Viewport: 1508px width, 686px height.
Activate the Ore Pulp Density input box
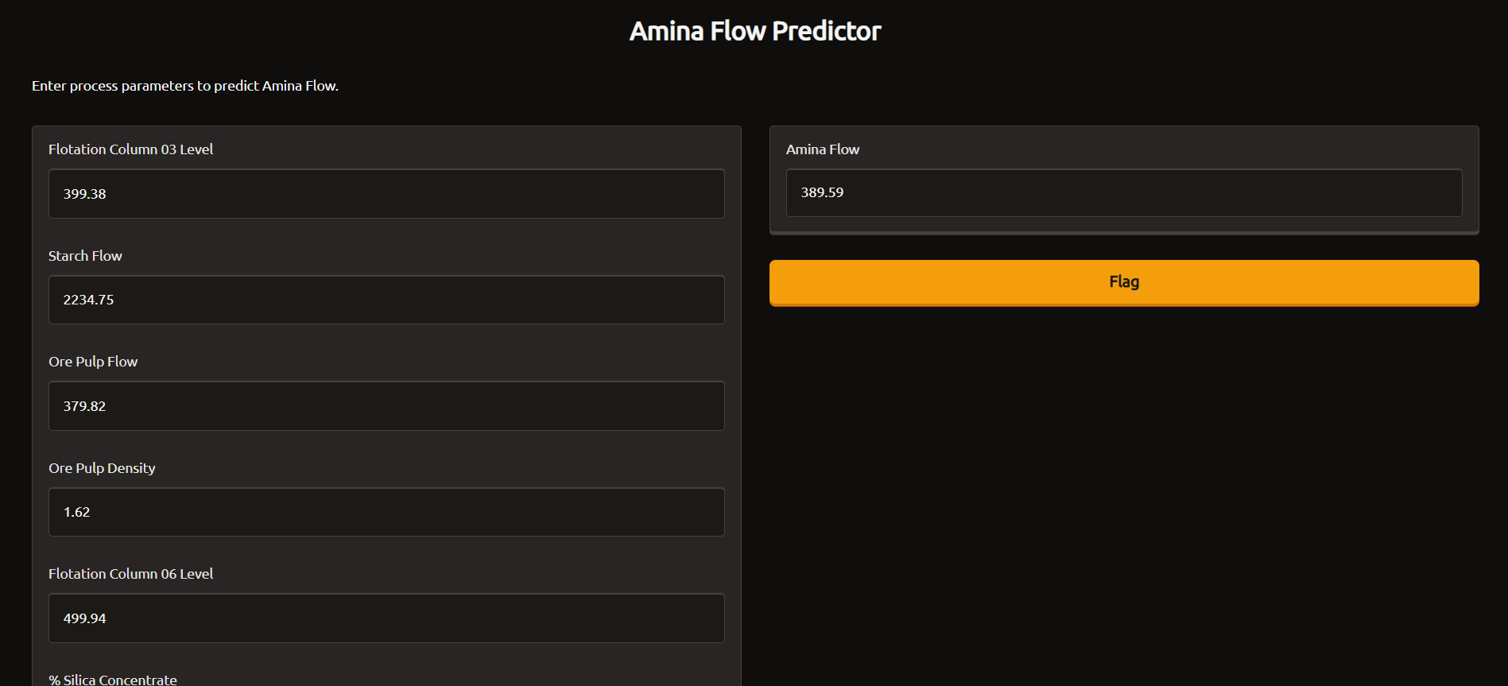pos(386,512)
